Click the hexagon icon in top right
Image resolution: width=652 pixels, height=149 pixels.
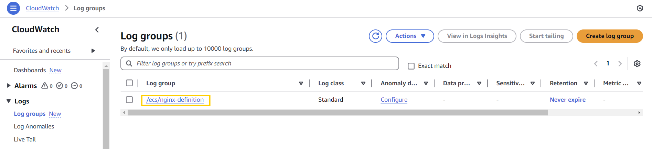pyautogui.click(x=640, y=8)
